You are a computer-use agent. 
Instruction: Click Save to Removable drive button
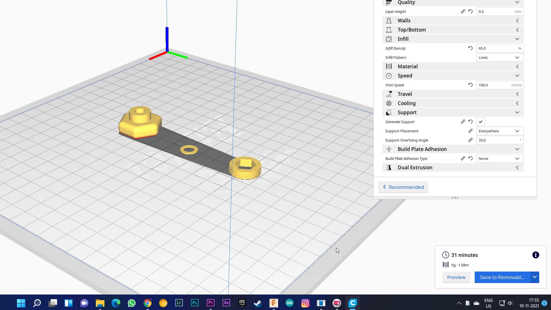pyautogui.click(x=502, y=277)
